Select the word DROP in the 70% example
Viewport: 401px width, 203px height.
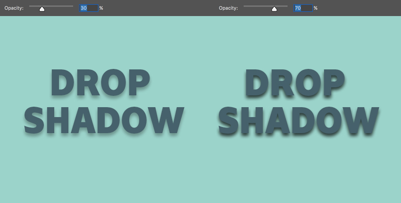tap(295, 84)
